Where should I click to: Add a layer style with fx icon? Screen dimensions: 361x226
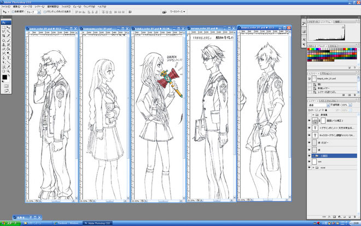tap(329, 217)
